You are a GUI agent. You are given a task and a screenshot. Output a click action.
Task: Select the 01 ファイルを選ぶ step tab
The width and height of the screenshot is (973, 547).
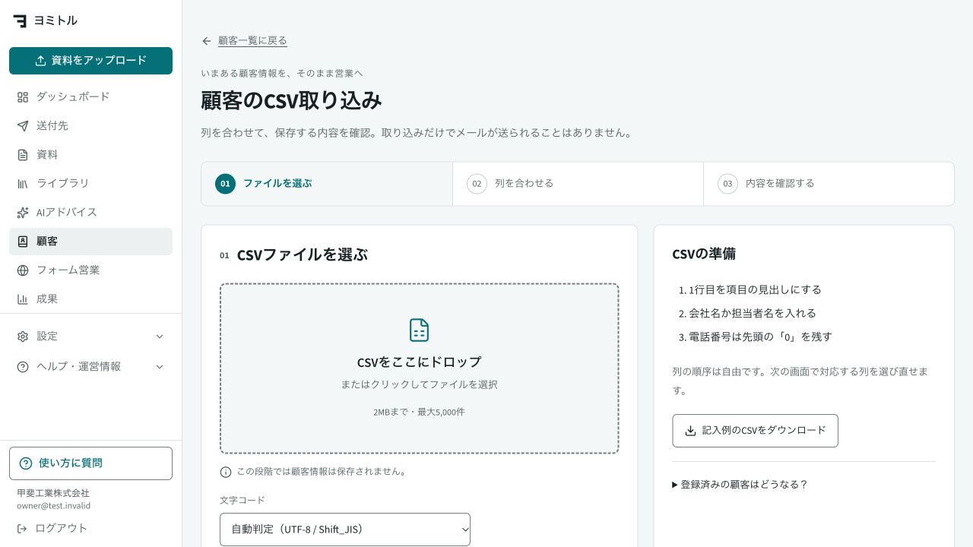[x=327, y=184]
